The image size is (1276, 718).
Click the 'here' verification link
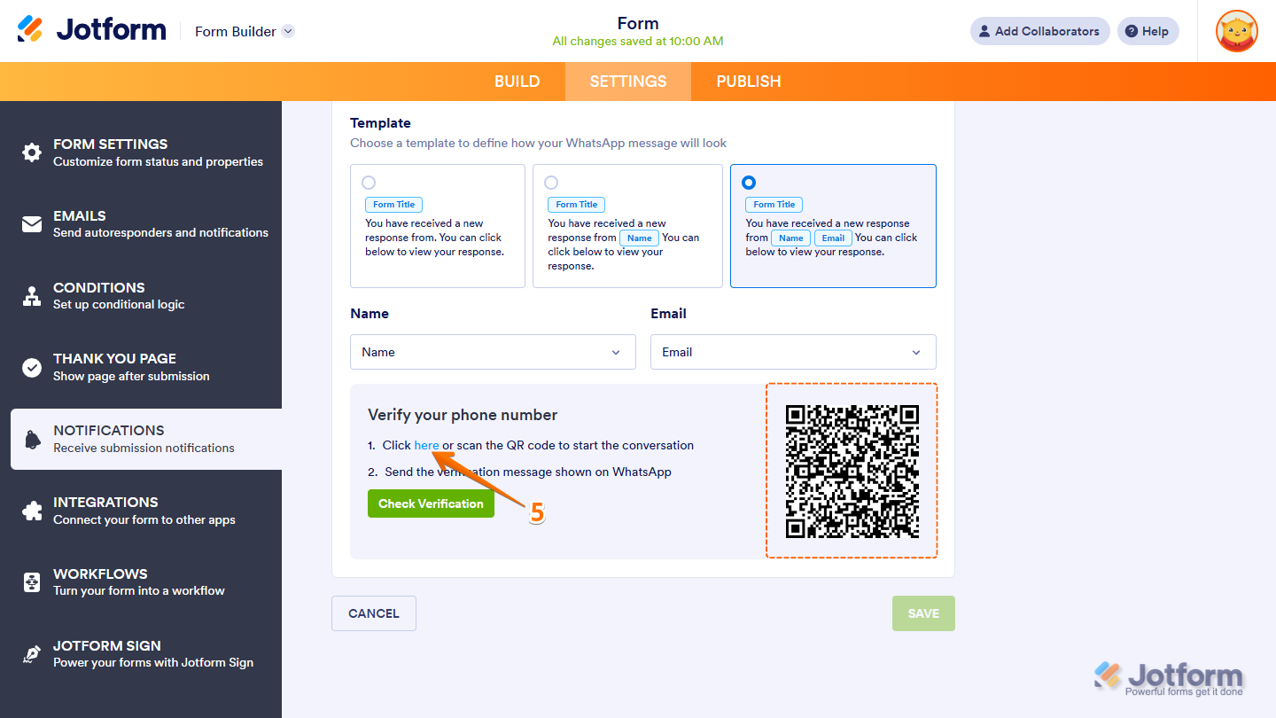425,444
